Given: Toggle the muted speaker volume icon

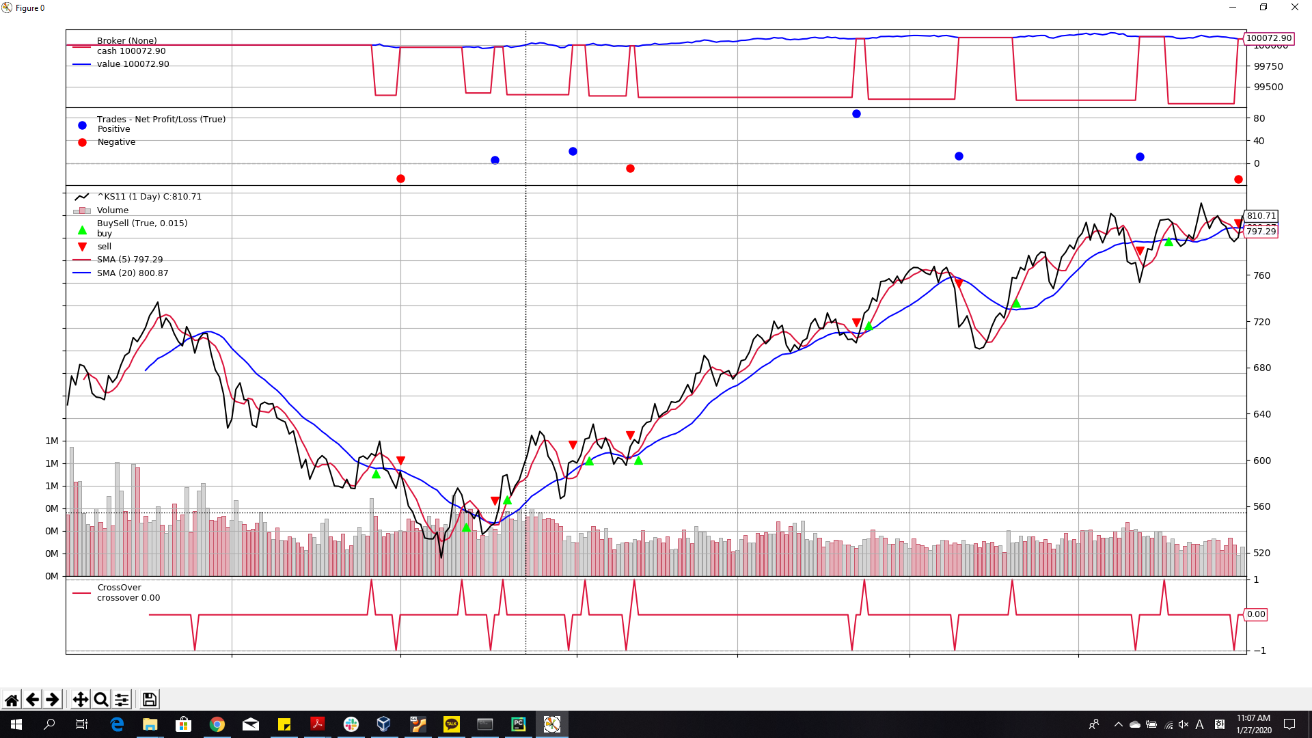Looking at the screenshot, I should tap(1184, 724).
